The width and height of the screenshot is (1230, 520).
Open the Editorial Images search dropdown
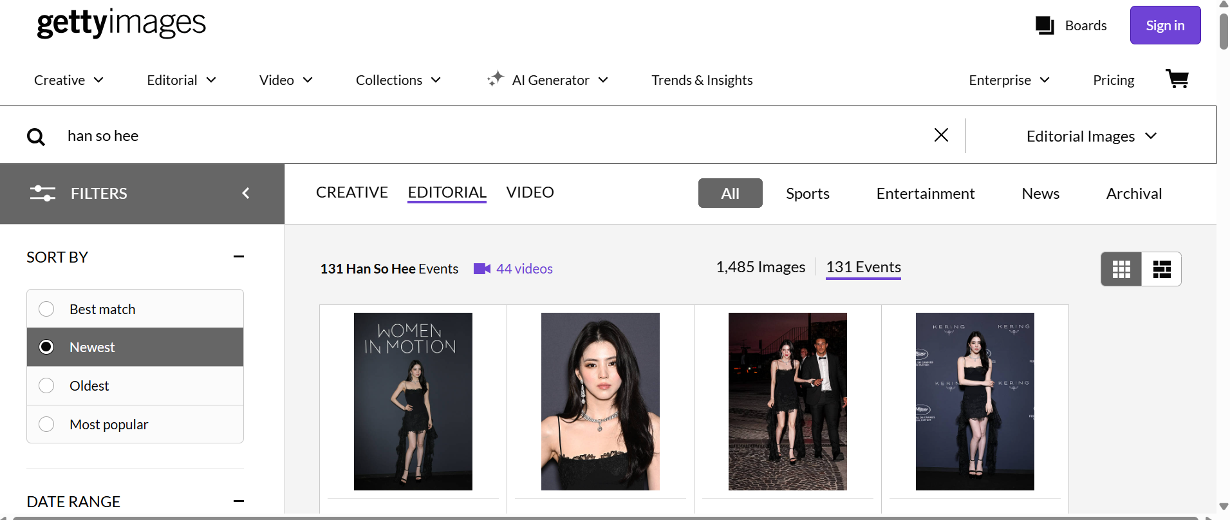(1091, 136)
